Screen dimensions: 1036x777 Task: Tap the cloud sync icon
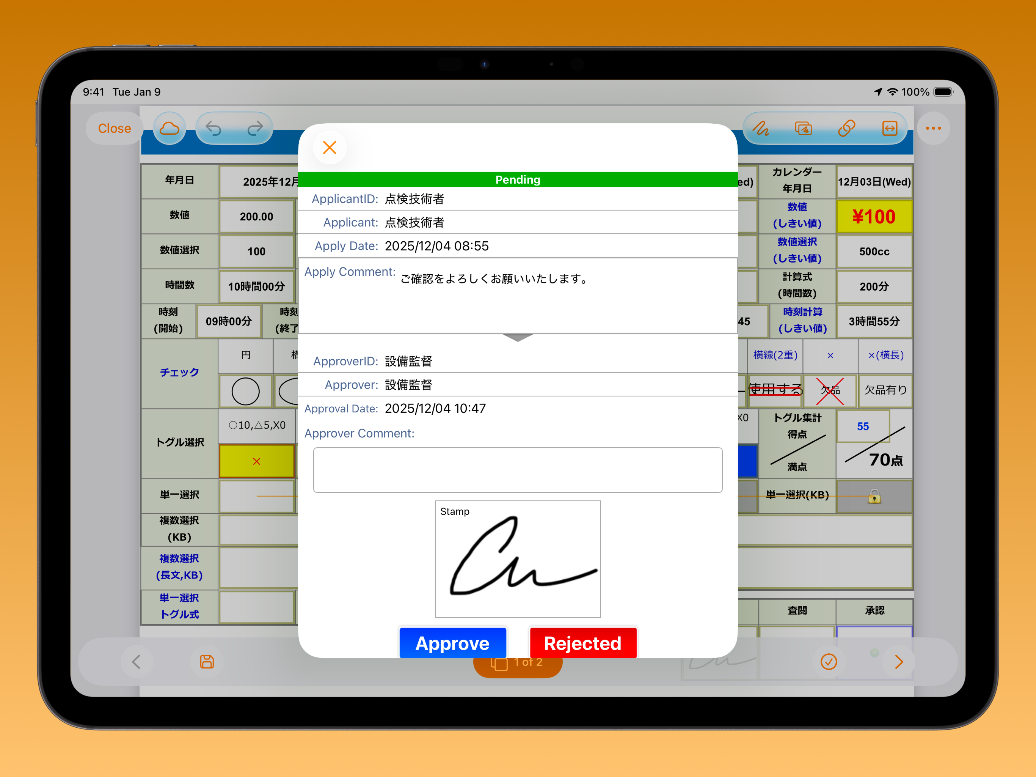pyautogui.click(x=169, y=127)
